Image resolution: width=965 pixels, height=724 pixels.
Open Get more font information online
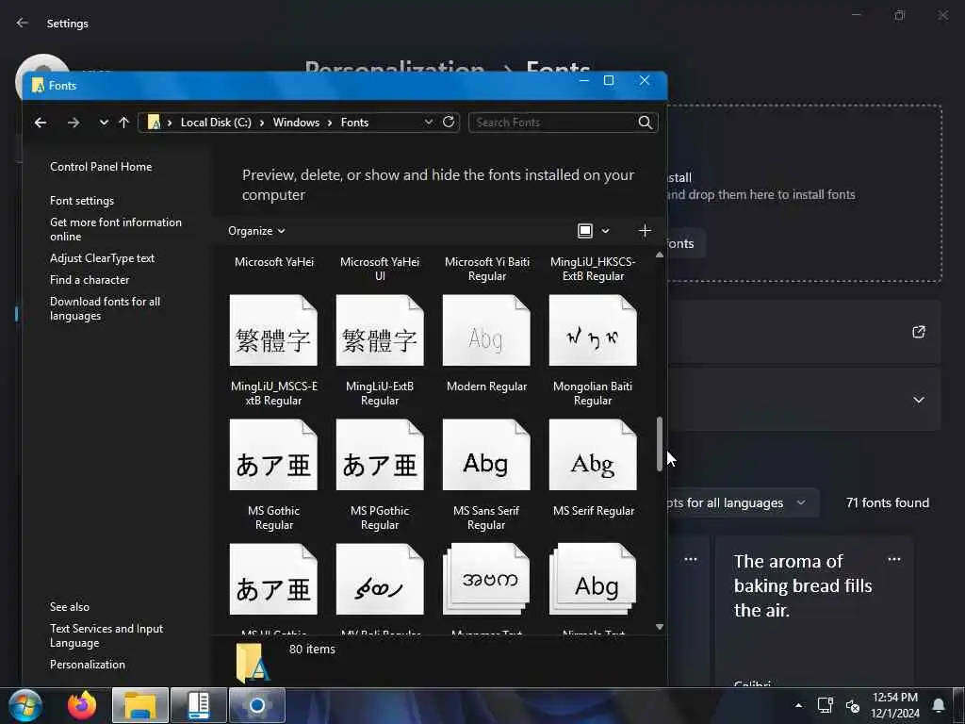pos(116,229)
